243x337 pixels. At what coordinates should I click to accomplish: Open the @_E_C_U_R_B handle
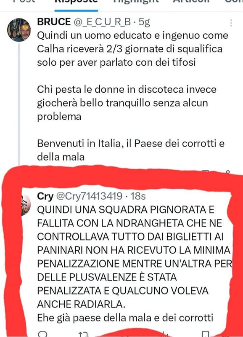103,22
